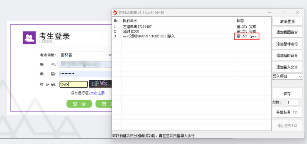Select row 3 ocr识别 command
Image resolution: width=307 pixels, height=144 pixels.
[149, 36]
